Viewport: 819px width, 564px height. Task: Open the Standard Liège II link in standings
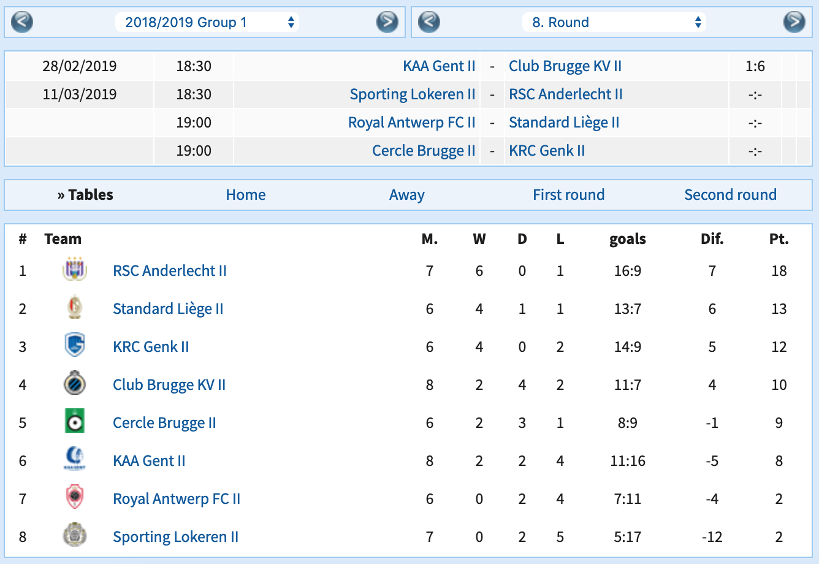point(168,309)
